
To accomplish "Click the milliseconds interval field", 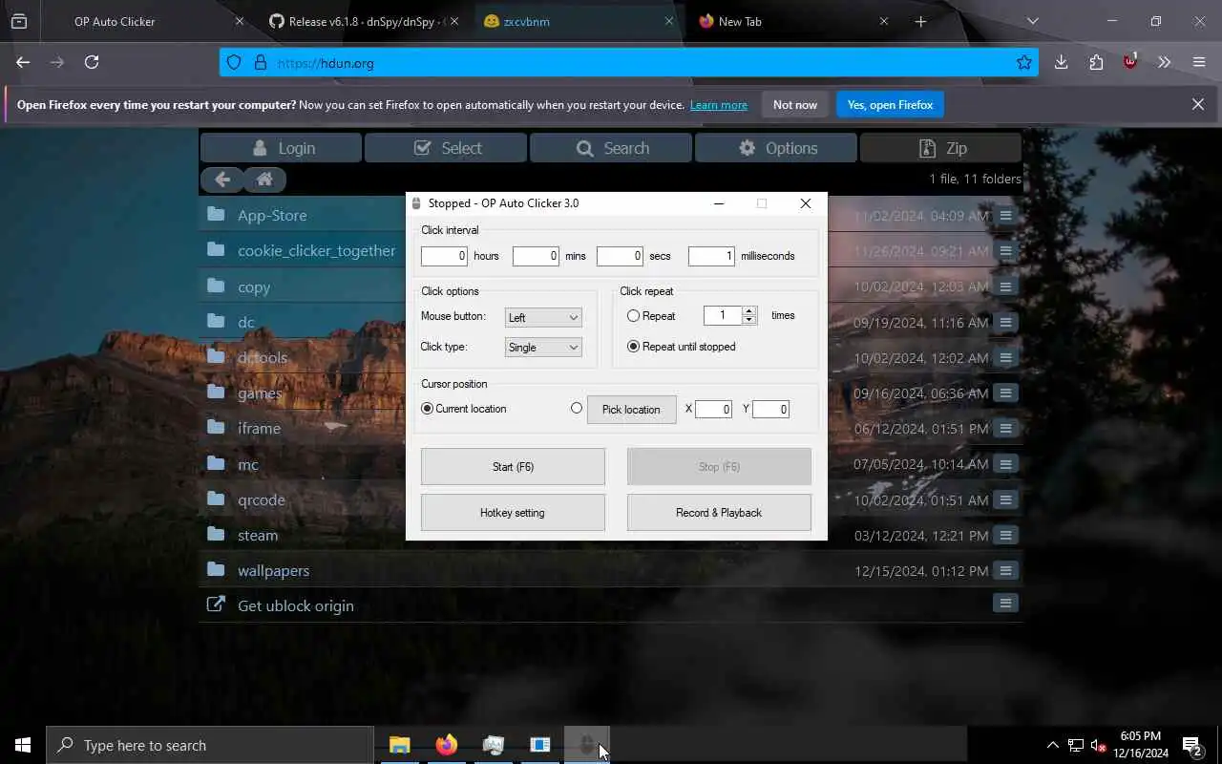I will click(711, 256).
